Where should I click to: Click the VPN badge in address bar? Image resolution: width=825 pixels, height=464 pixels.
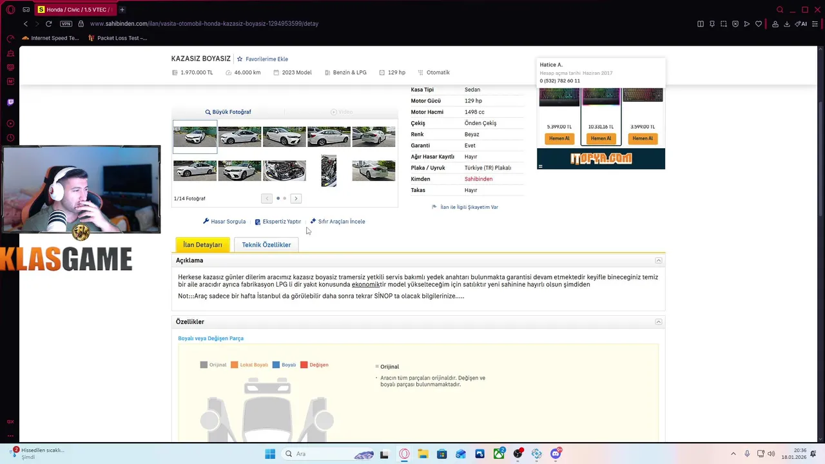click(x=66, y=24)
